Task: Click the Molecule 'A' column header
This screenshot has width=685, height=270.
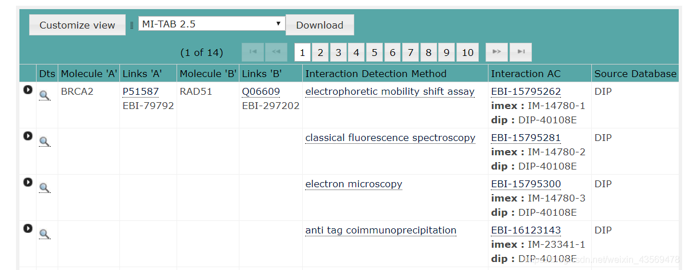Action: [x=89, y=74]
